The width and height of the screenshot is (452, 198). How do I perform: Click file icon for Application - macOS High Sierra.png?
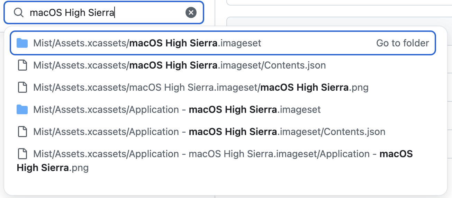[x=22, y=154]
